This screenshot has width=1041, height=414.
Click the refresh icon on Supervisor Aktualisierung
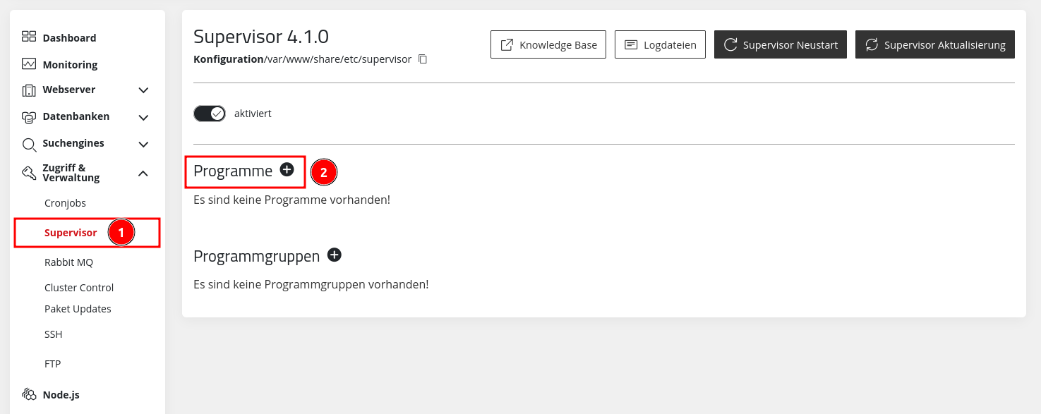tap(872, 44)
